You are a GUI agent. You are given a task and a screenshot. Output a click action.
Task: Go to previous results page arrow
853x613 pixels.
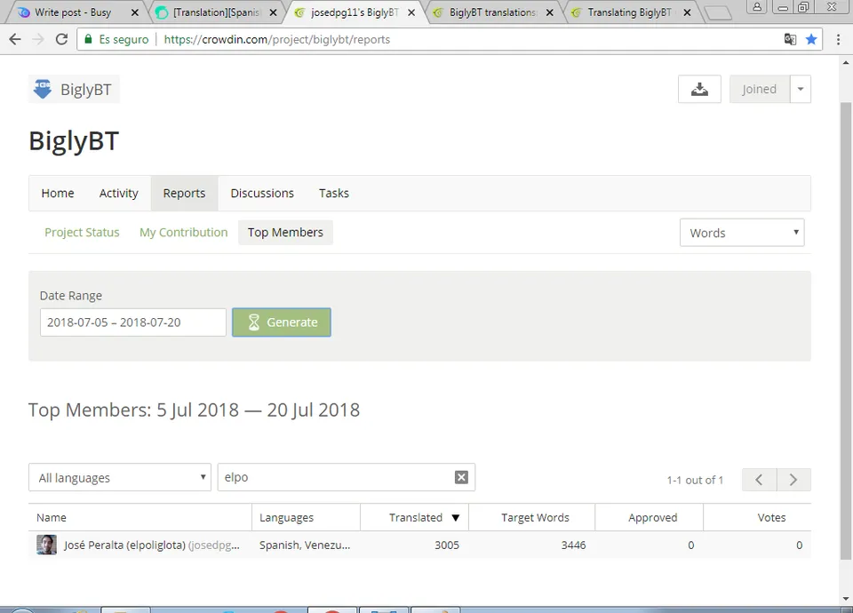click(759, 480)
